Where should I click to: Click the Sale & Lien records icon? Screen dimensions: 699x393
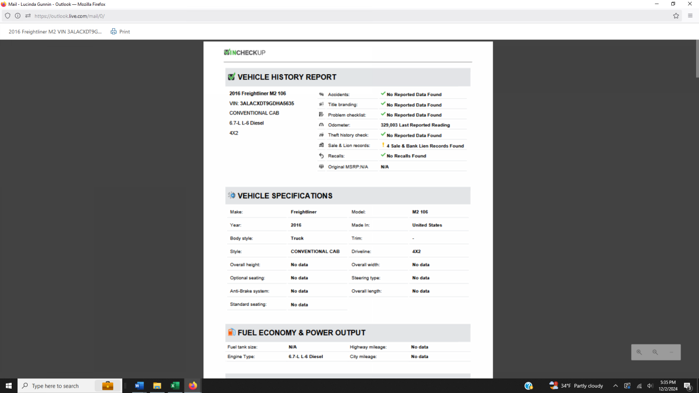[321, 145]
